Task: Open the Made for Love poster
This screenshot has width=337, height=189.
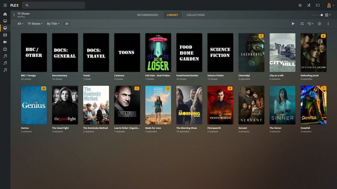Action: click(x=158, y=105)
